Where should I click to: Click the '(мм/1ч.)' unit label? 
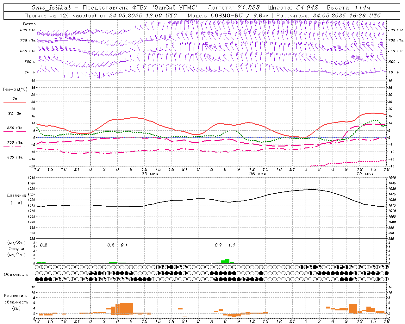[x=16, y=254]
